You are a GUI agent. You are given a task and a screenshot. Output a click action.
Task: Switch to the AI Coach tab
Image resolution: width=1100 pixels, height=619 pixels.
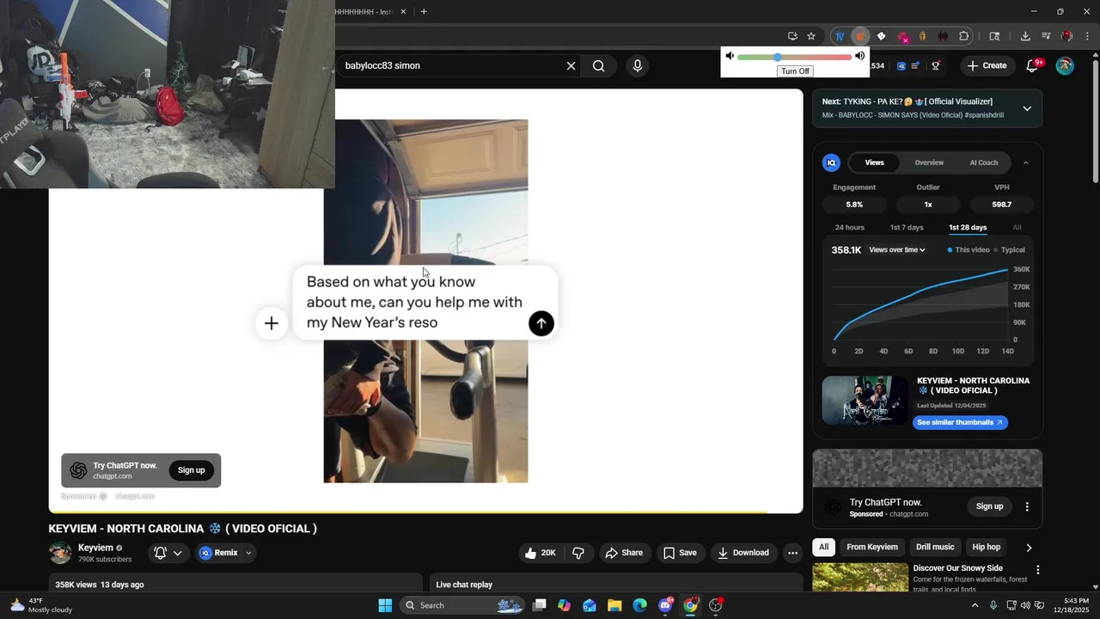(x=984, y=162)
